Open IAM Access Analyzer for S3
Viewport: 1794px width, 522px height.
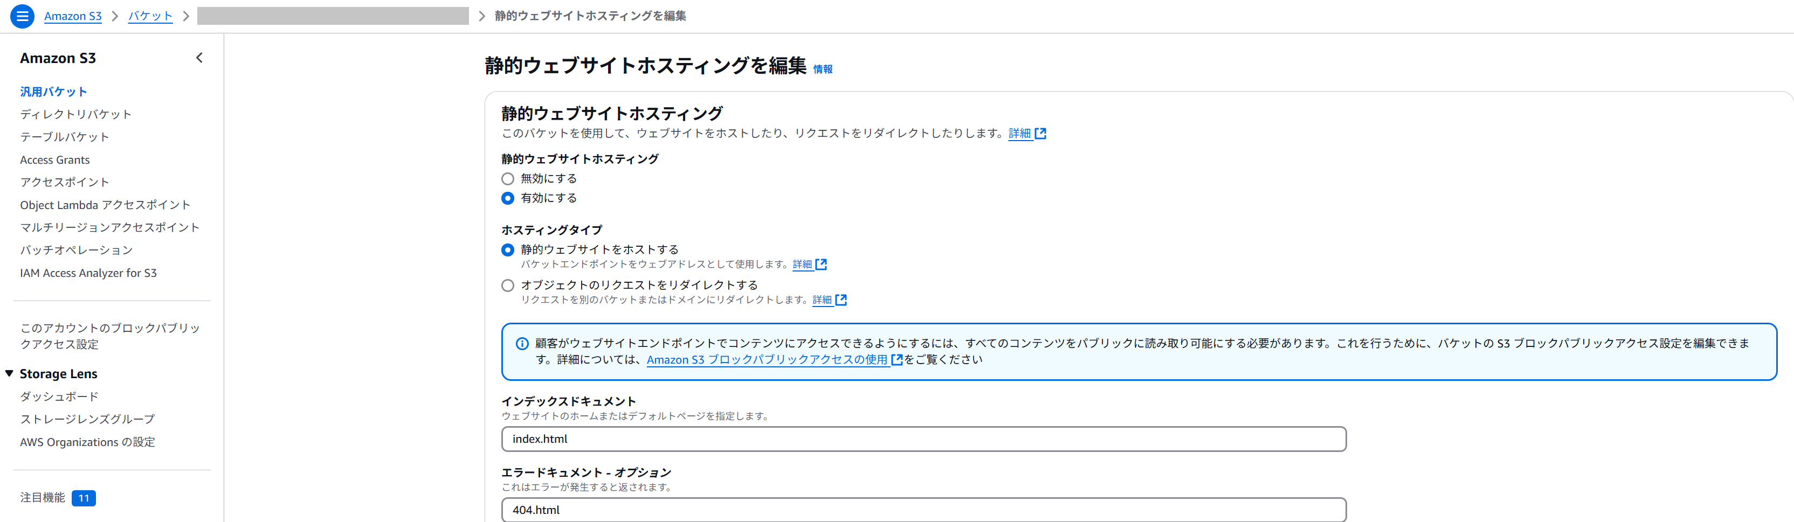[88, 274]
